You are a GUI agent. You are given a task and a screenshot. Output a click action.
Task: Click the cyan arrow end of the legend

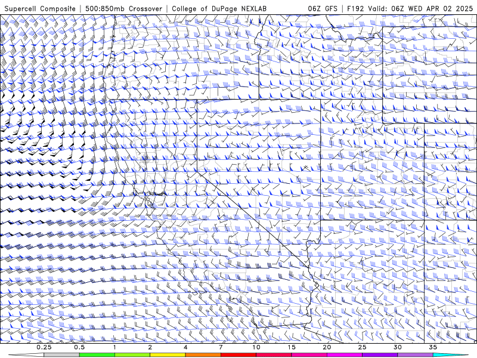click(x=449, y=355)
